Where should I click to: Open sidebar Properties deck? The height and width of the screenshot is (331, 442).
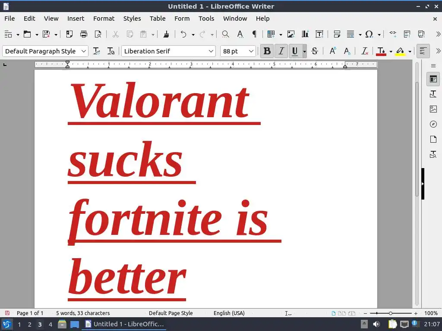pos(433,79)
